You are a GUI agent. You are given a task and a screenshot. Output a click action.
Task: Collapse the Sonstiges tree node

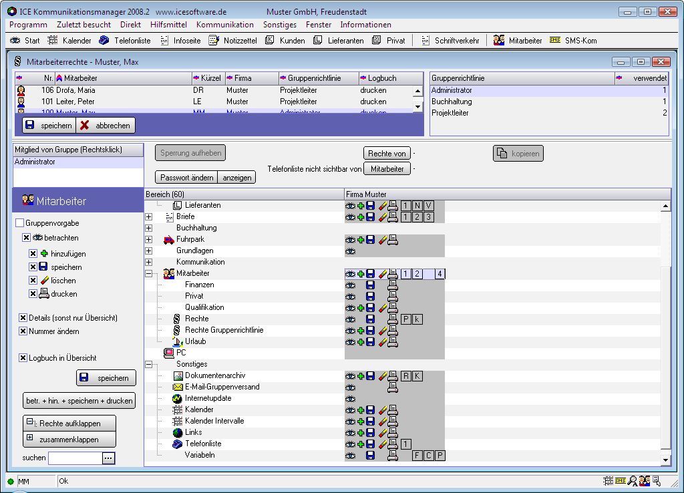coord(149,365)
